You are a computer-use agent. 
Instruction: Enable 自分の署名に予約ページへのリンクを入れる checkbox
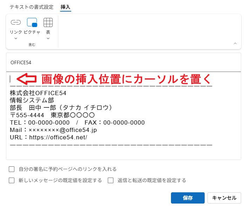tap(12, 169)
